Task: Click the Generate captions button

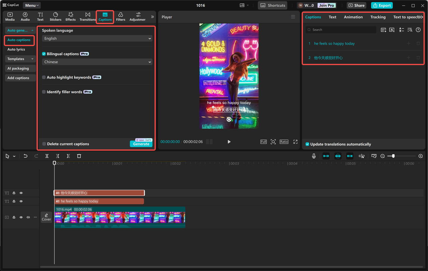Action: coord(141,144)
